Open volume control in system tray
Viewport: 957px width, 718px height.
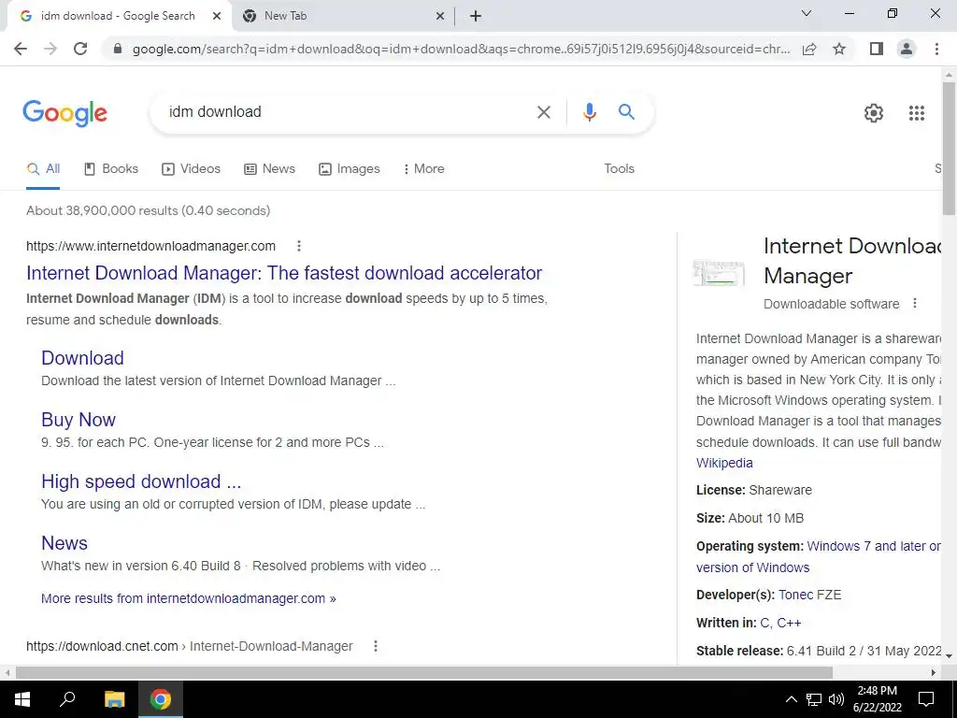tap(836, 699)
